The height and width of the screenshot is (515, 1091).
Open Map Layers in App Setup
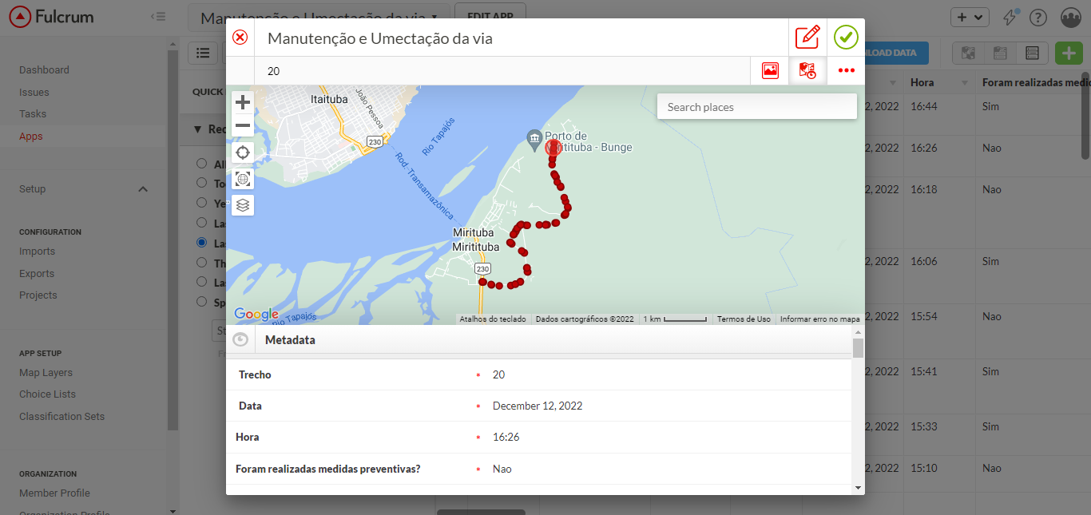coord(46,373)
